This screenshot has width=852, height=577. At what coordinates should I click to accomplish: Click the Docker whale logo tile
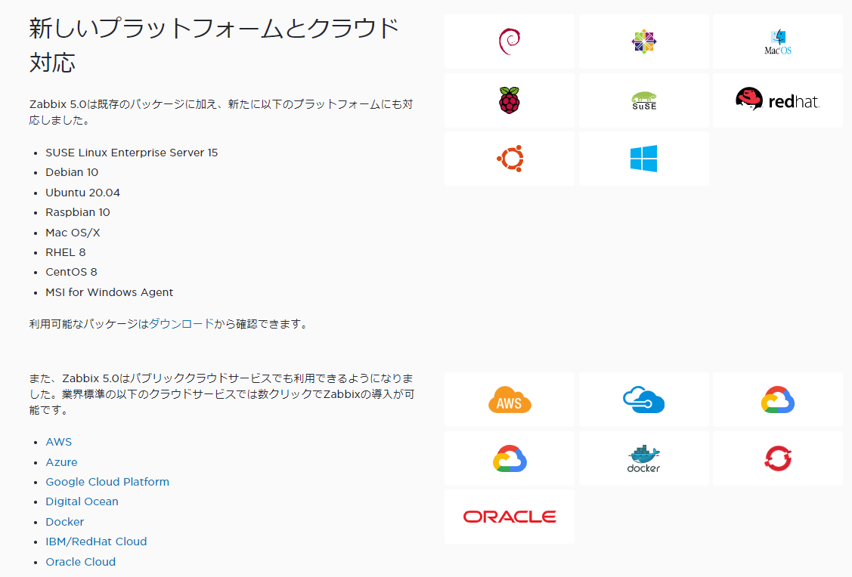coord(644,458)
